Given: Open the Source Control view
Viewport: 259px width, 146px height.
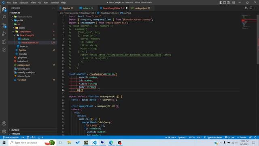Looking at the screenshot, I should coord(4,26).
